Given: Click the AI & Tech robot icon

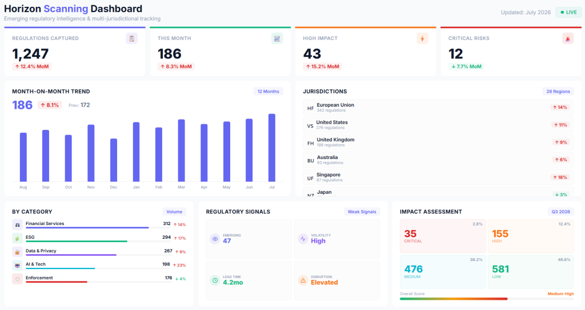Looking at the screenshot, I should point(17,266).
